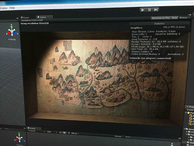The height and width of the screenshot is (146, 194).
Task: Open the Standalone (1920x1080) aspect dropdown
Action: (x=34, y=20)
